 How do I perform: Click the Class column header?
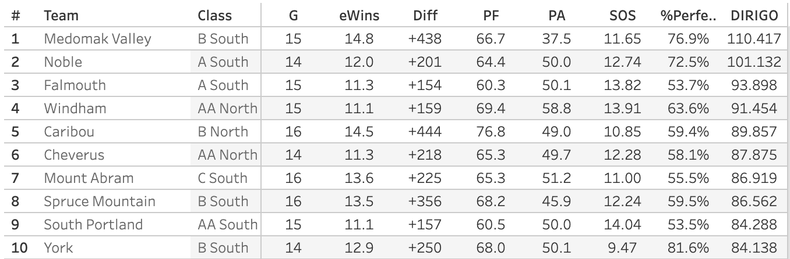point(214,16)
